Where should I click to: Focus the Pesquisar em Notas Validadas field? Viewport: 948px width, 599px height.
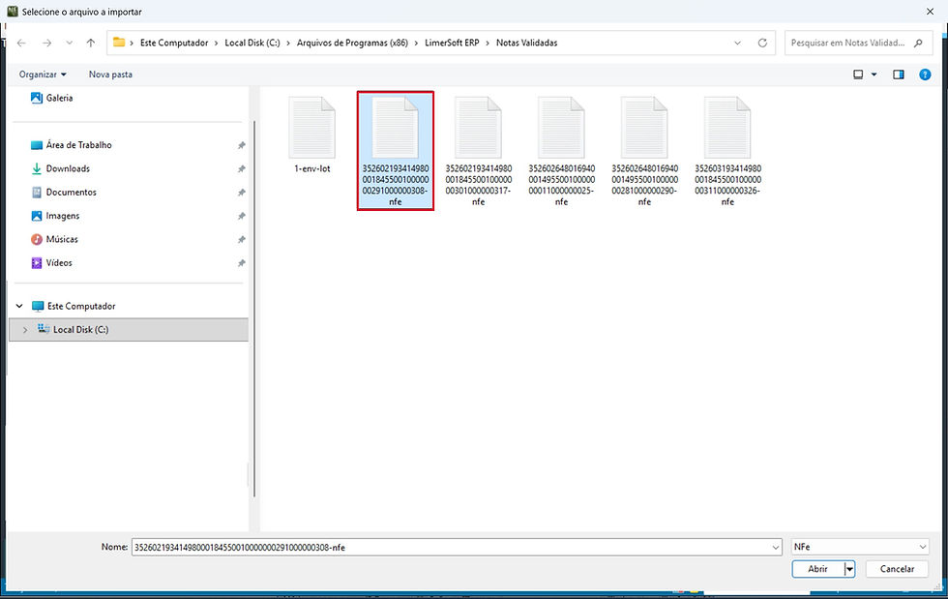(859, 43)
